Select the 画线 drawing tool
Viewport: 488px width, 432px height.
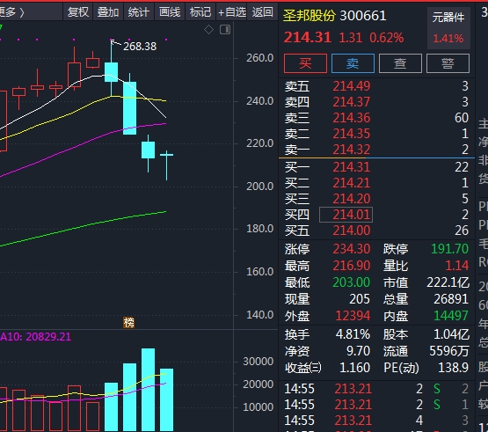coord(170,12)
